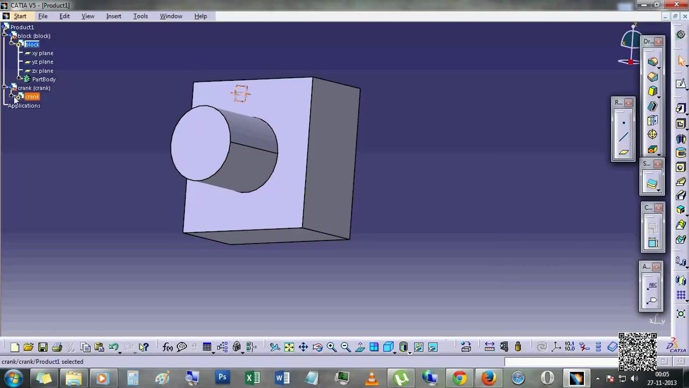Click the Shading view mode icon
Image resolution: width=689 pixels, height=388 pixels.
pos(403,348)
